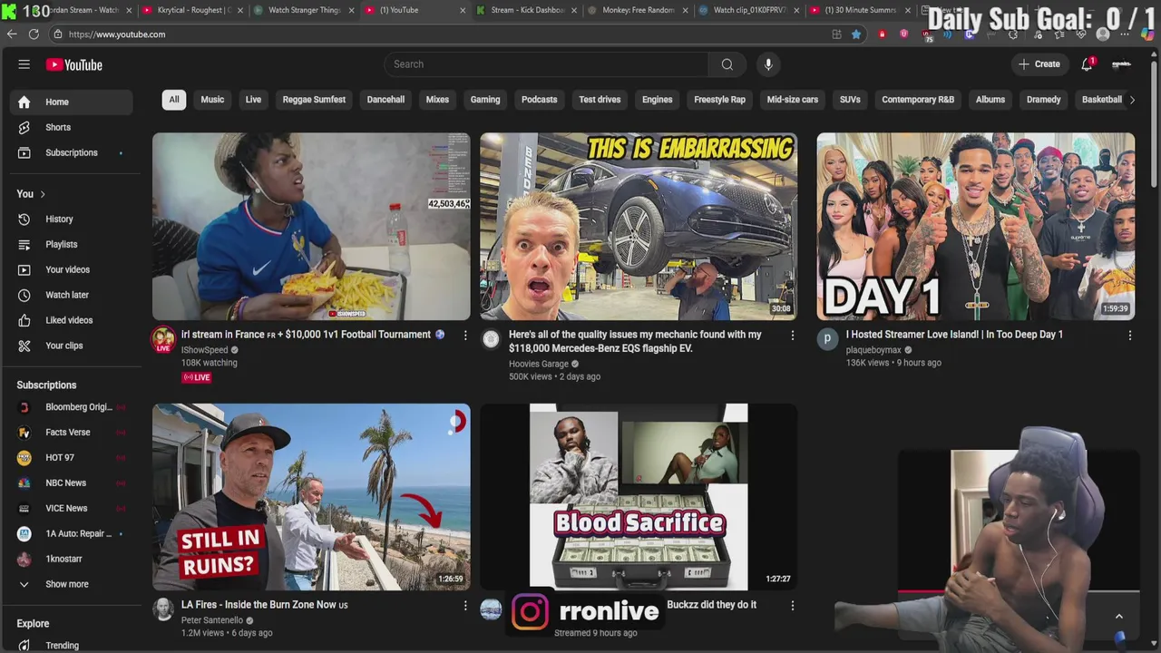Select the Freestyle Rap chip
Screen dimensions: 1161x653
tap(719, 100)
